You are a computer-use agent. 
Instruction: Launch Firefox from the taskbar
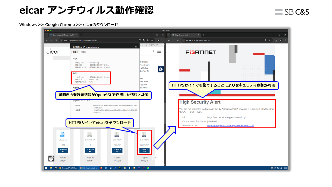tap(101, 168)
